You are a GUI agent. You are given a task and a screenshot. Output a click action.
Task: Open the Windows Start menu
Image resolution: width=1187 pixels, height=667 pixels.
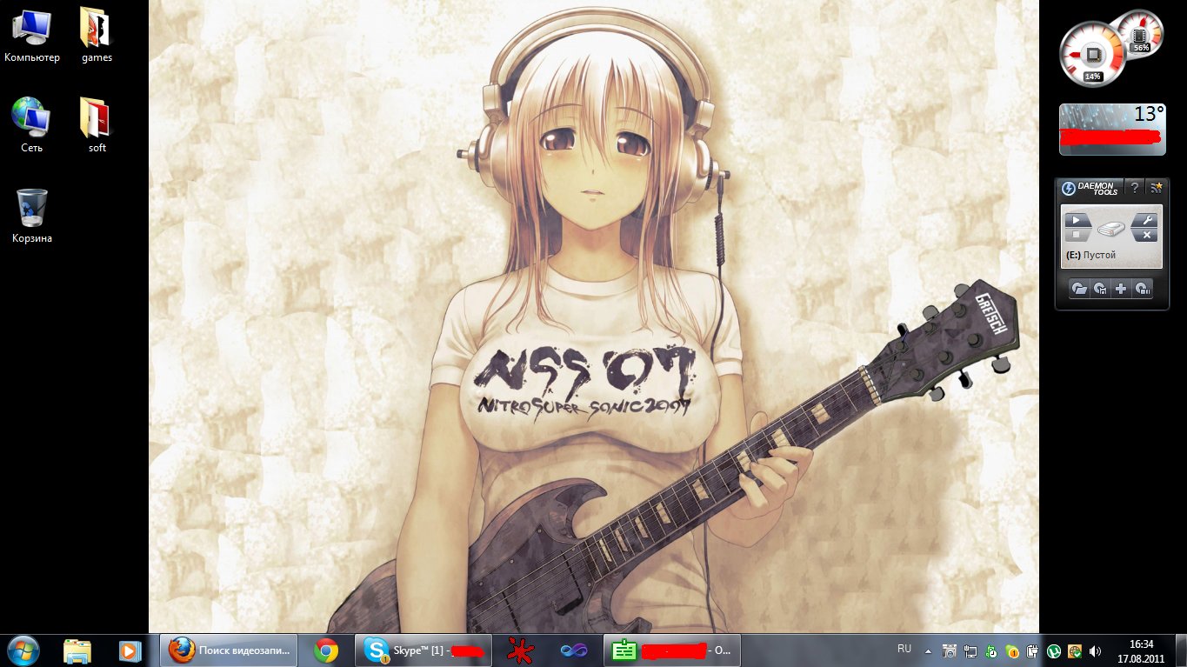point(23,650)
